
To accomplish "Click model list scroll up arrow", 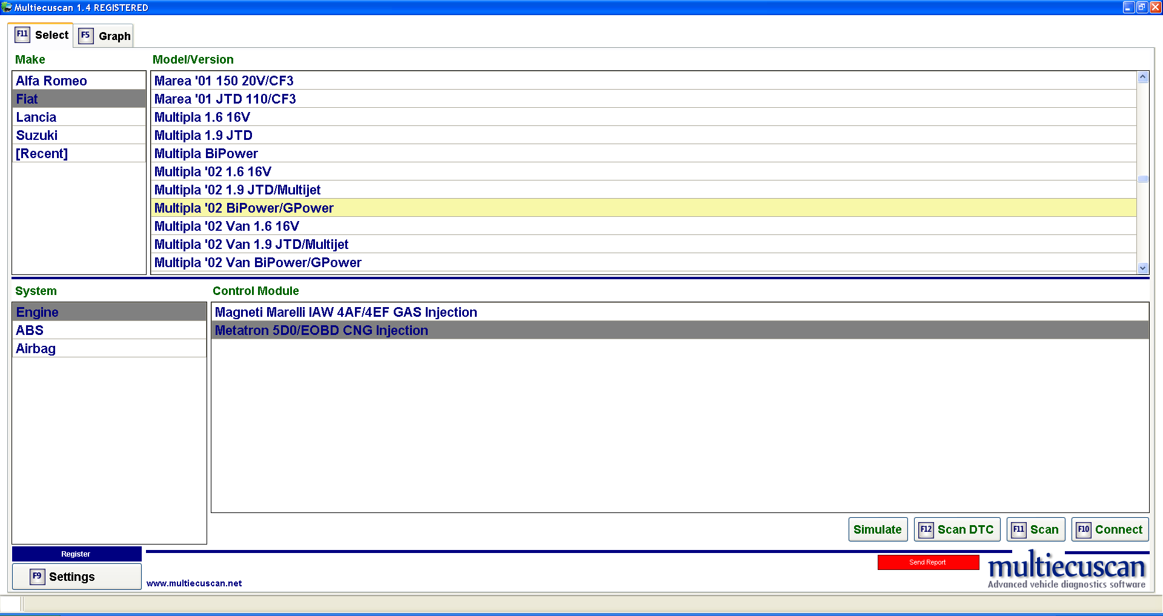I will 1143,77.
